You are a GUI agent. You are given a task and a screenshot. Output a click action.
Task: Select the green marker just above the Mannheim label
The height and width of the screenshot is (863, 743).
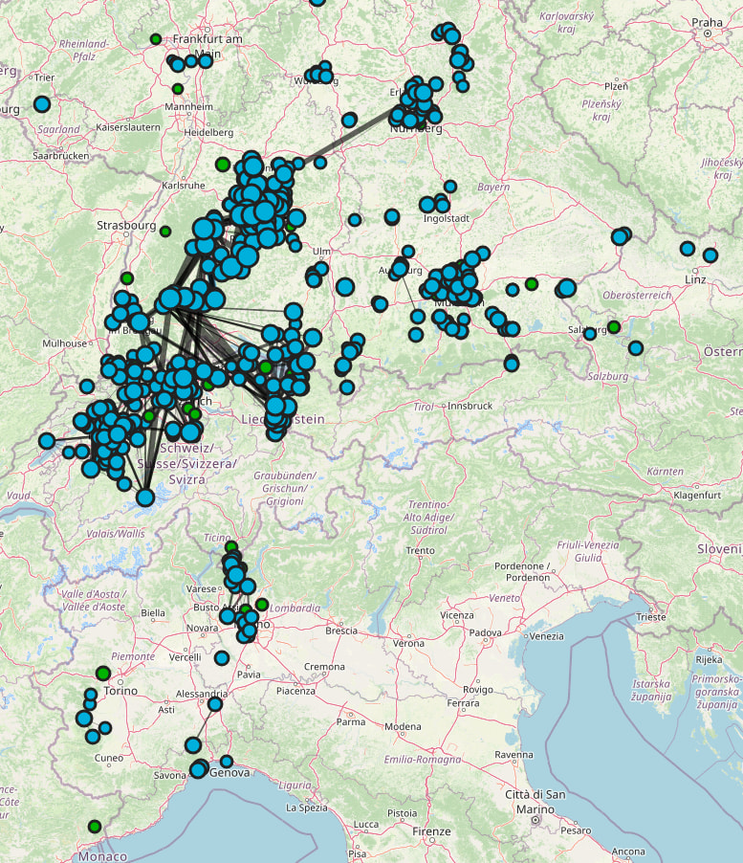click(x=178, y=89)
